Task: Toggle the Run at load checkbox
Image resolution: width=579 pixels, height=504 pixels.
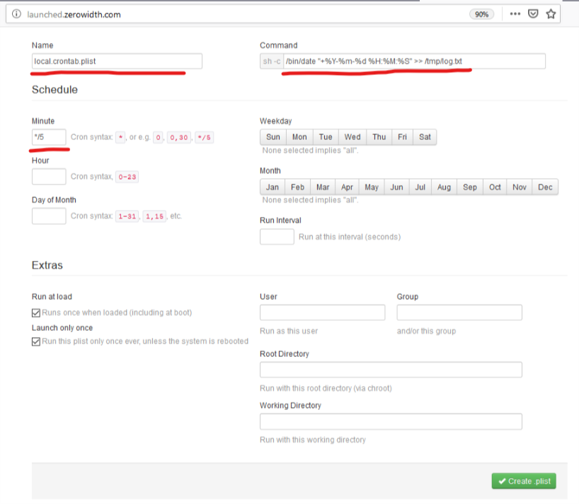Action: coord(36,312)
